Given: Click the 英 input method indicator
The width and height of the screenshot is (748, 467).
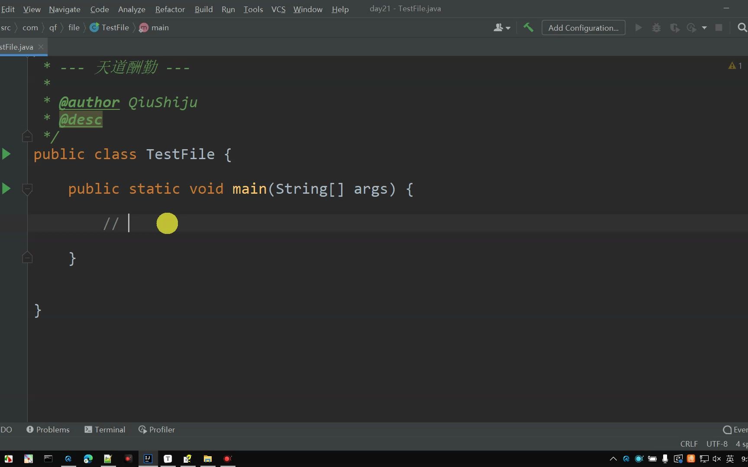Looking at the screenshot, I should pyautogui.click(x=730, y=459).
